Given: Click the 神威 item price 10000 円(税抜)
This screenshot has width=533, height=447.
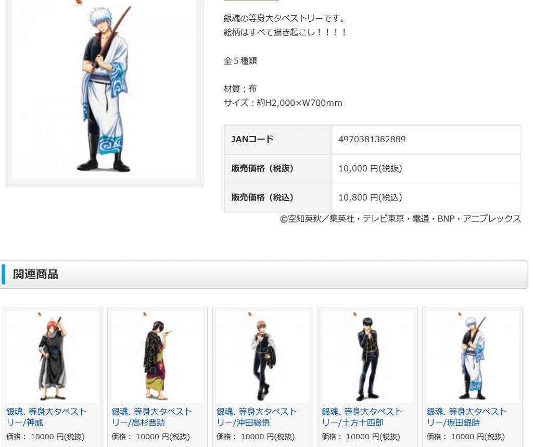Looking at the screenshot, I should (45, 437).
